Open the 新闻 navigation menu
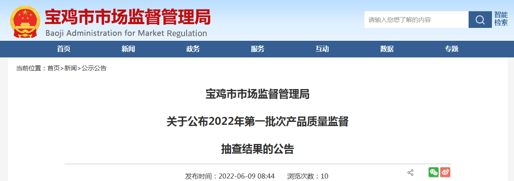The width and height of the screenshot is (514, 181). coord(128,49)
